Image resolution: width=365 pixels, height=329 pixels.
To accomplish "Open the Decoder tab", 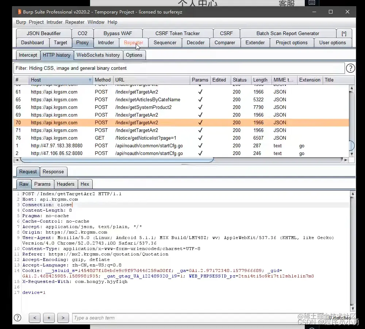I will tap(196, 43).
